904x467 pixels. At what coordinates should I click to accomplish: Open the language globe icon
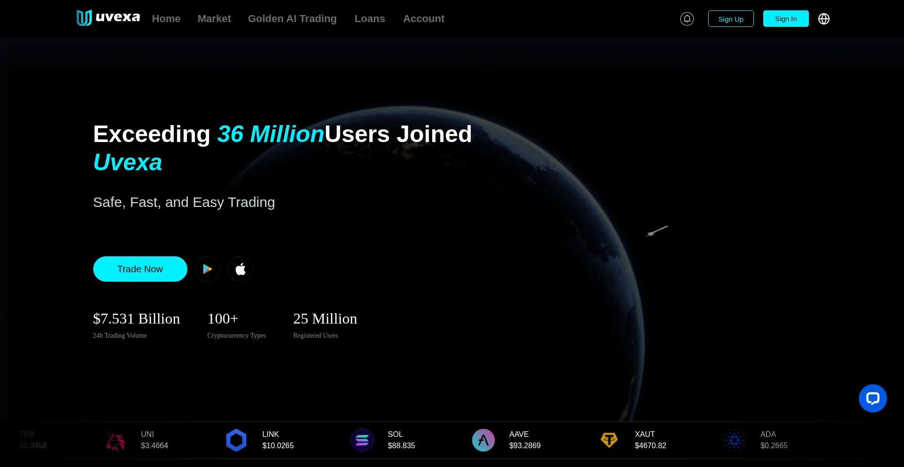click(x=824, y=19)
